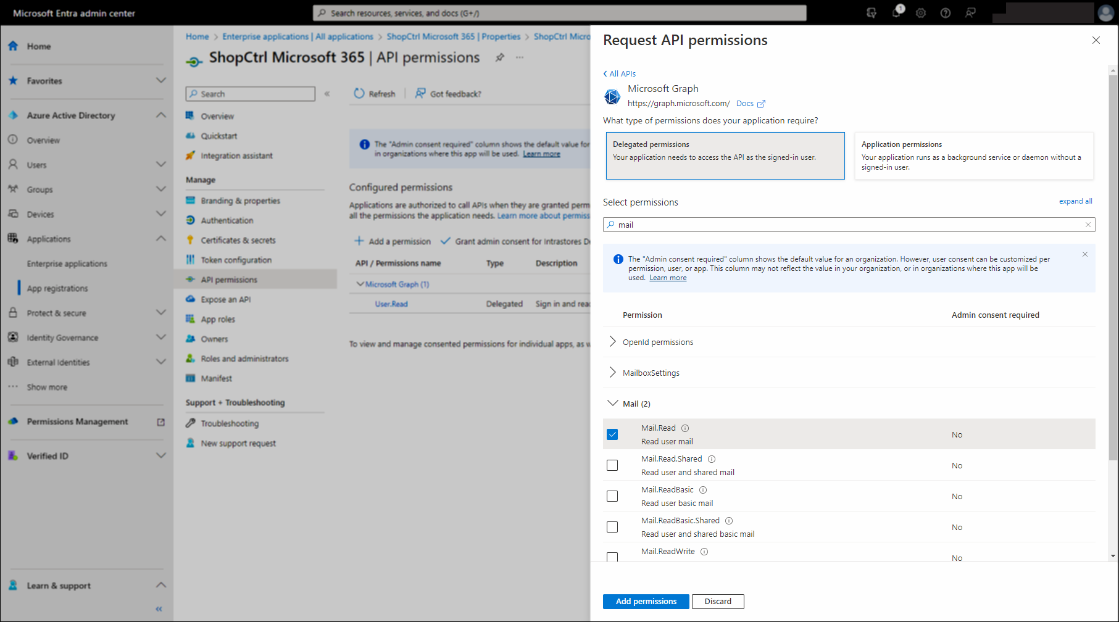Click the Mail.Read info icon

pos(685,428)
